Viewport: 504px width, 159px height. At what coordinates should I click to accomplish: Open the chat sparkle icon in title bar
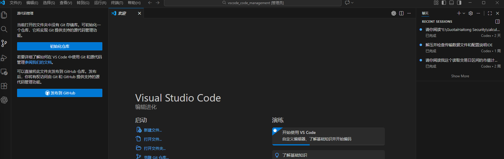(x=347, y=3)
